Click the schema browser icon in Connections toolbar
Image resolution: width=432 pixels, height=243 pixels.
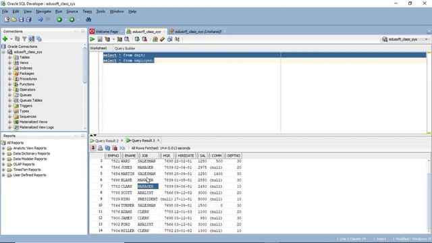tap(39, 39)
